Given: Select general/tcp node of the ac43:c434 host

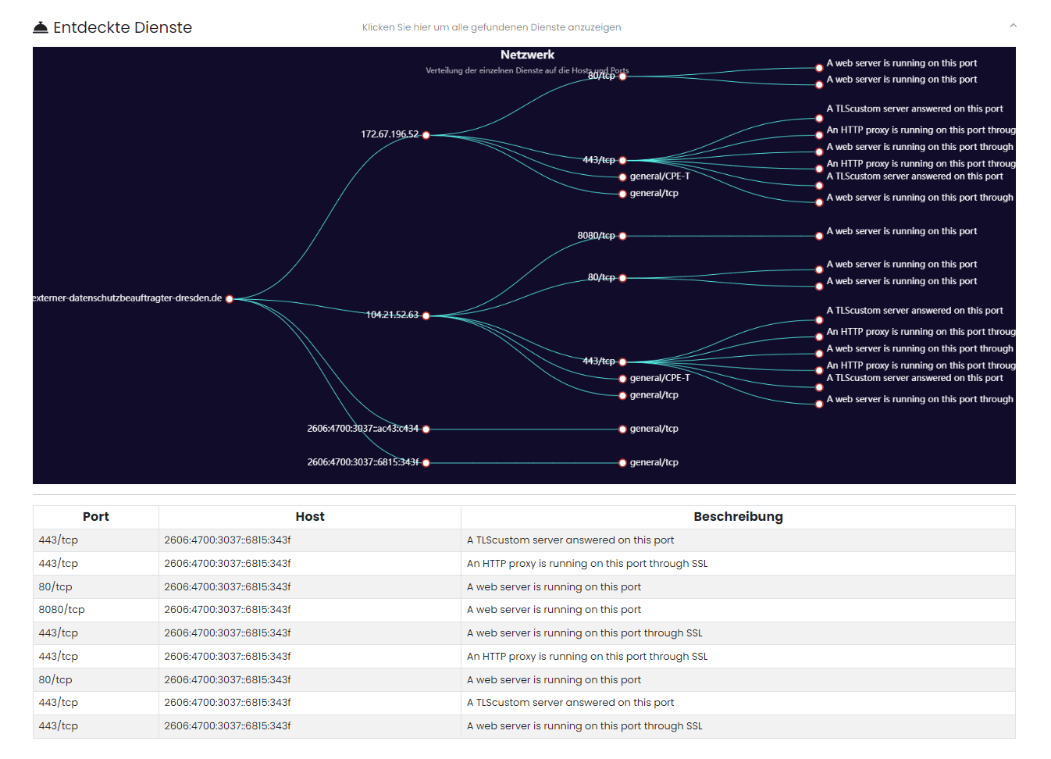Looking at the screenshot, I should [x=622, y=429].
